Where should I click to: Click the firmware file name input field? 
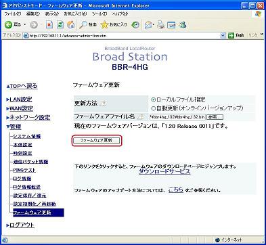point(177,117)
